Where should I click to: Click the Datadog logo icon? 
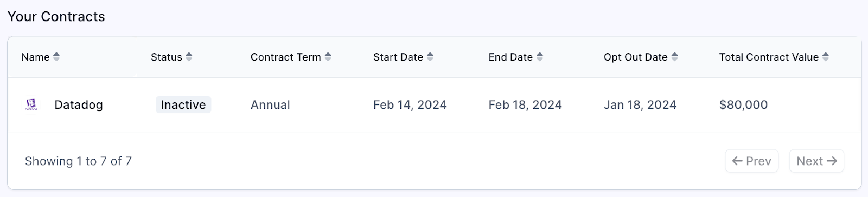click(31, 105)
